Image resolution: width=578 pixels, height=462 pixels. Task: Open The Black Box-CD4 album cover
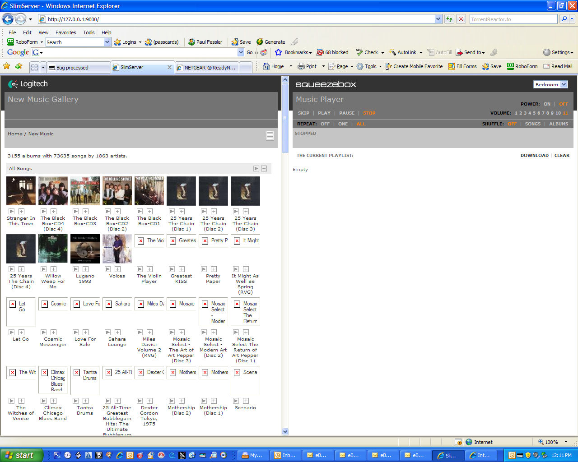pyautogui.click(x=53, y=191)
